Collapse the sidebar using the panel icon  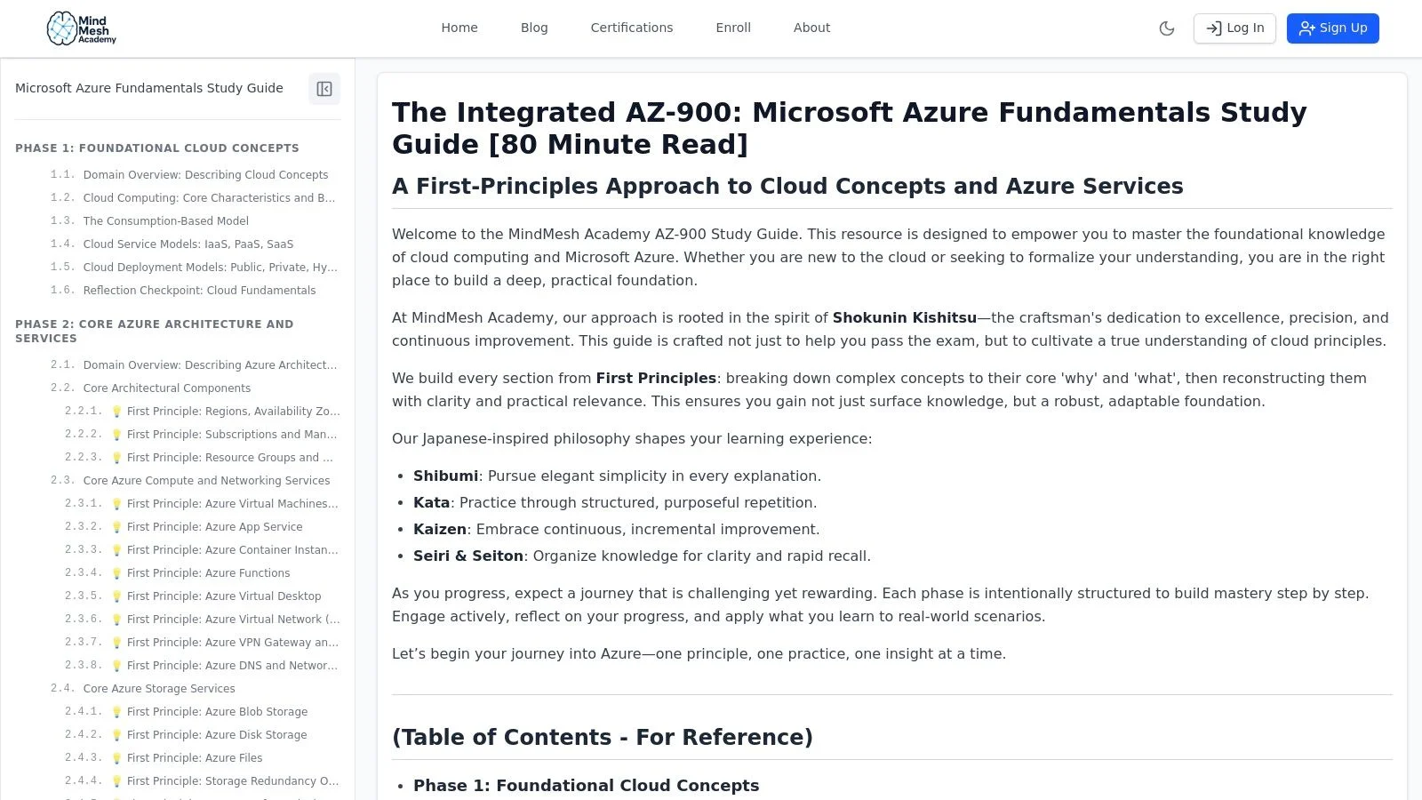[324, 89]
